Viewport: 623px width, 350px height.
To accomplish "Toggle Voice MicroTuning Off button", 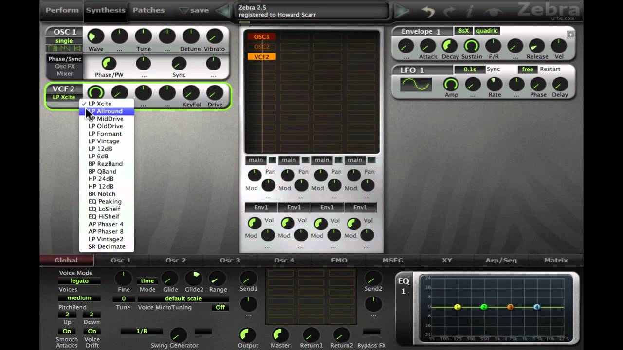I will [220, 307].
